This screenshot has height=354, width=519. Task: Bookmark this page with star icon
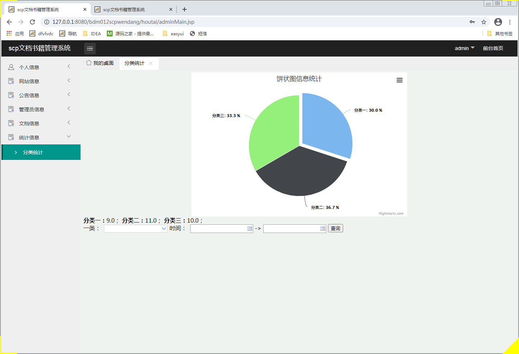point(484,22)
